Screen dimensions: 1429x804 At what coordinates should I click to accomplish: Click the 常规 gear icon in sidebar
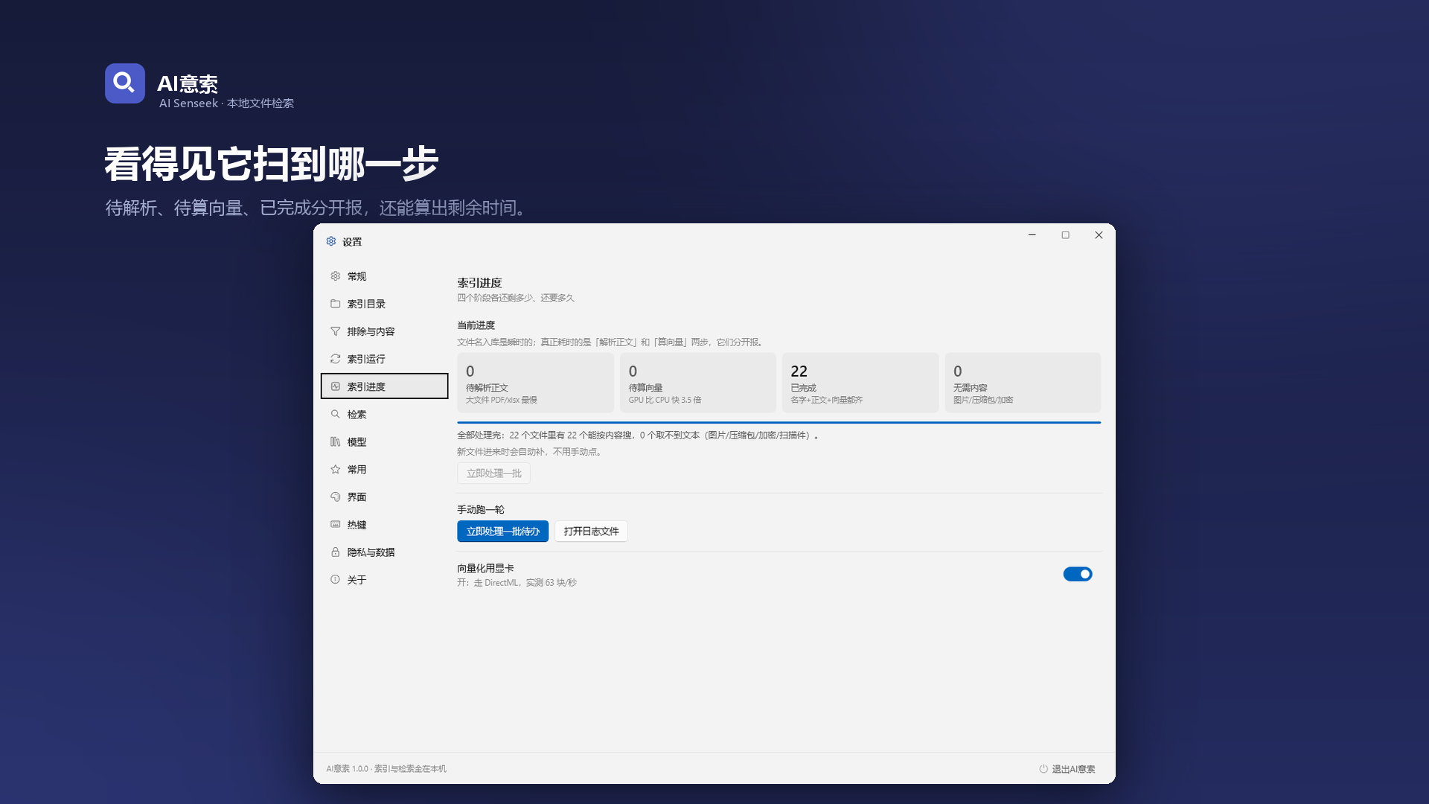point(335,276)
